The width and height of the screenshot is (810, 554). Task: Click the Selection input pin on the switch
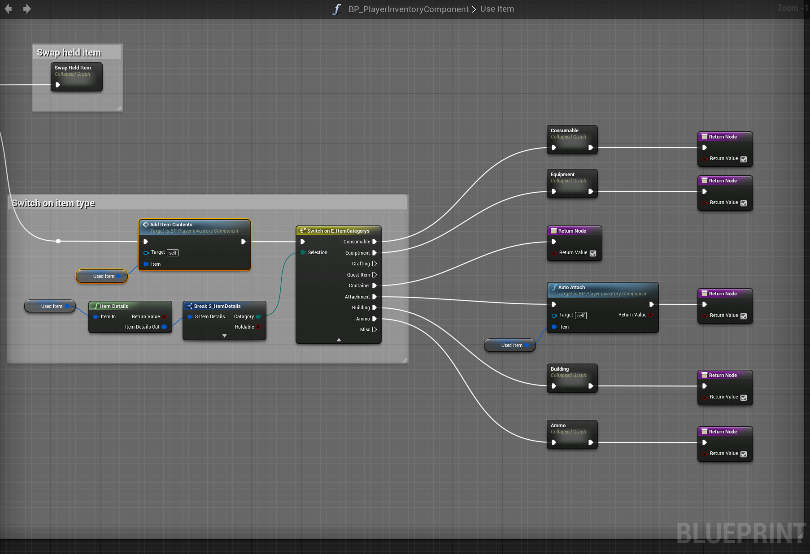(303, 252)
